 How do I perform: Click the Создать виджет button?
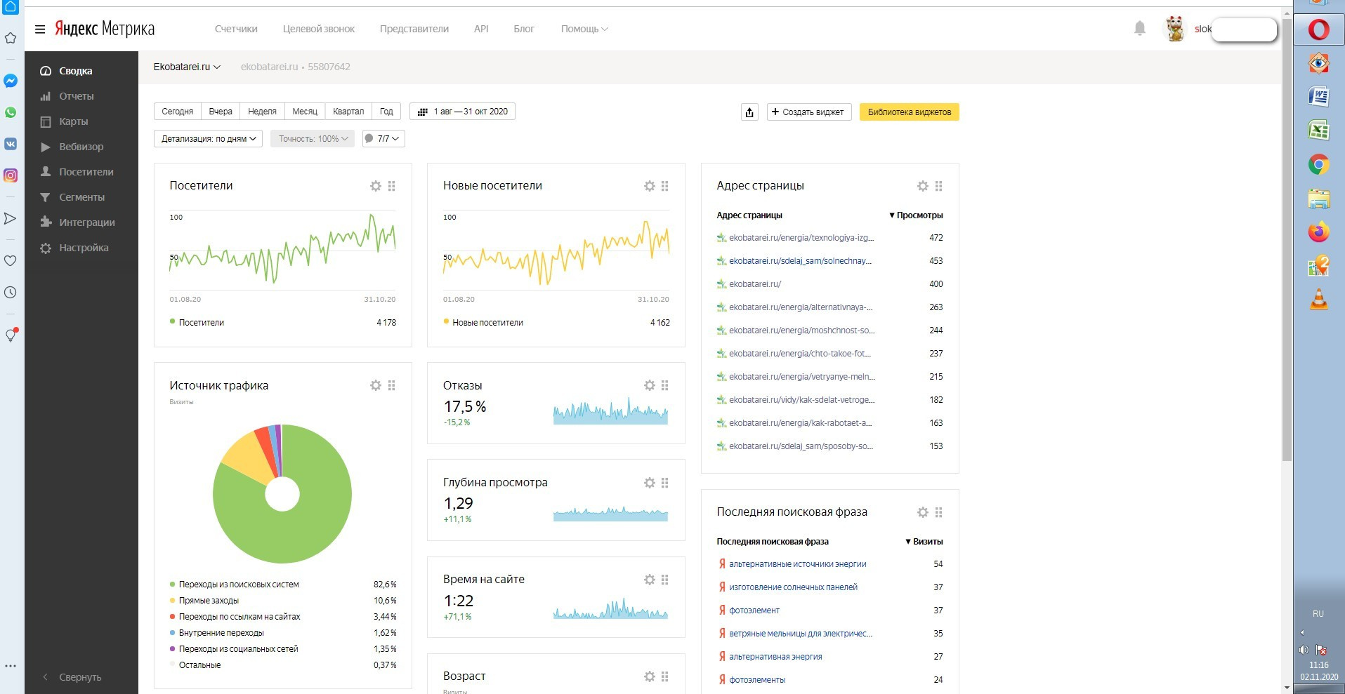[x=808, y=112]
